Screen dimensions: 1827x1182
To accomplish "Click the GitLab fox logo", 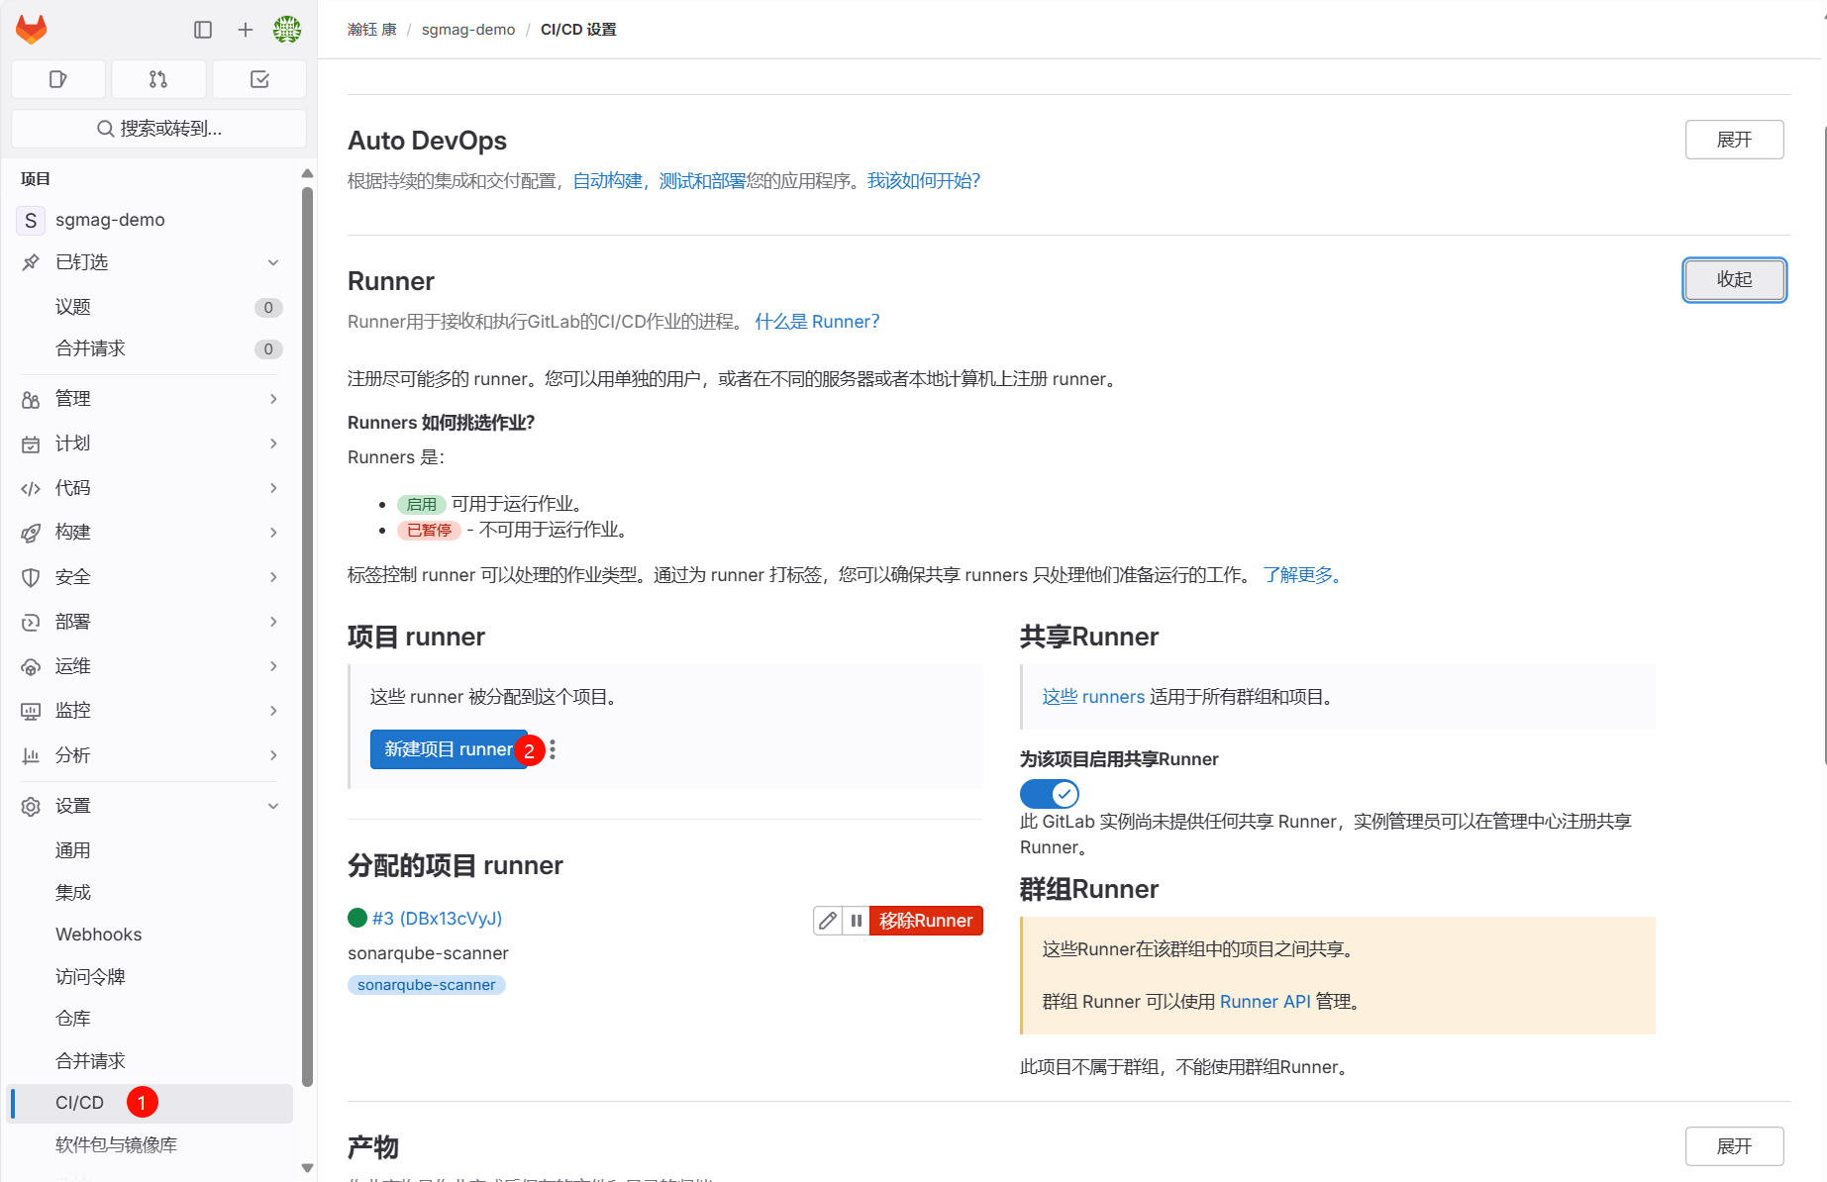I will [x=32, y=30].
